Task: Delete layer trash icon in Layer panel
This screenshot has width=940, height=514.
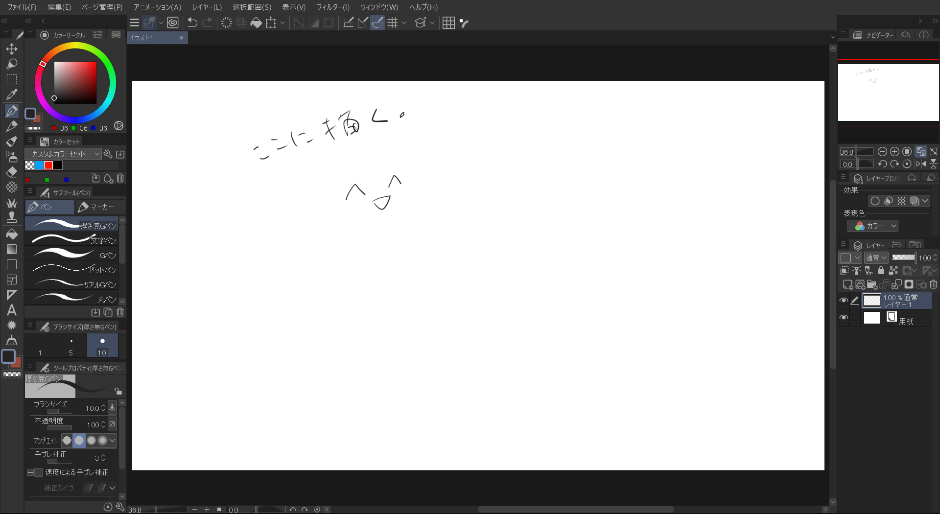Action: 933,284
